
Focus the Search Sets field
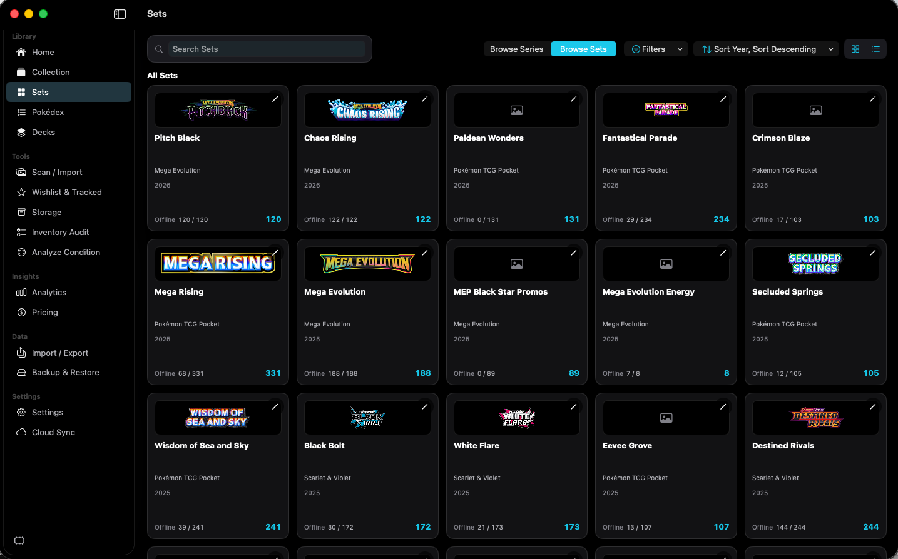point(260,49)
